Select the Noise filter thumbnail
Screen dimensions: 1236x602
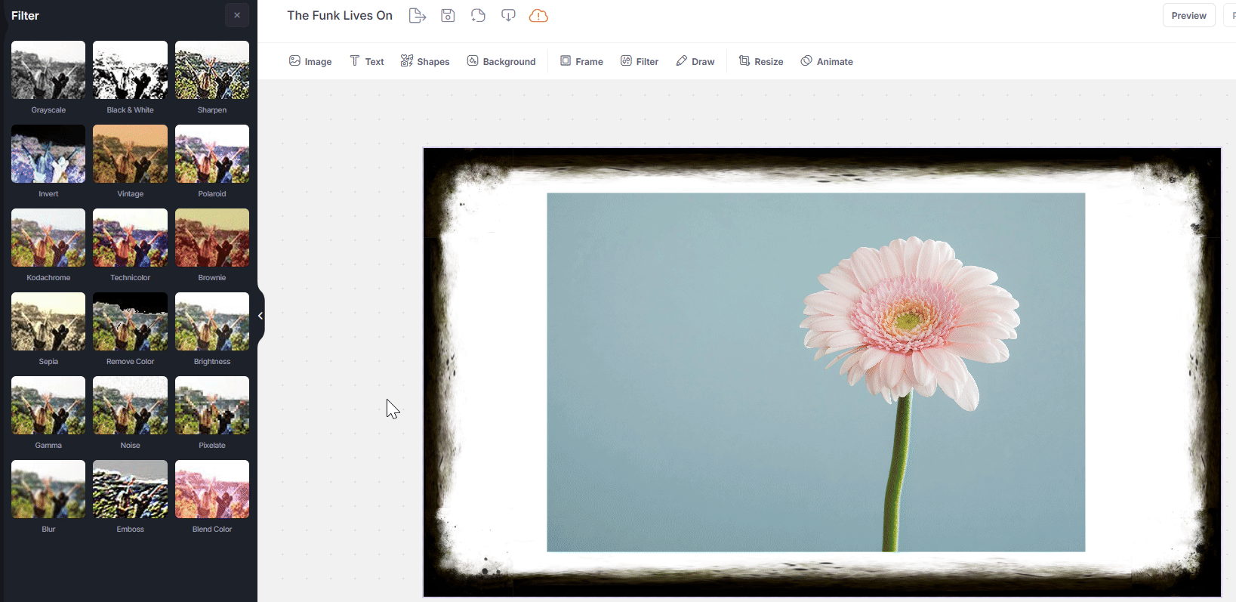[x=130, y=406]
